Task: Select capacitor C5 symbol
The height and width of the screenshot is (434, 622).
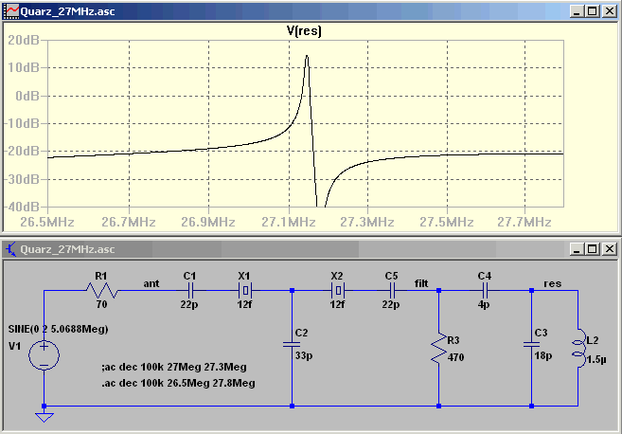Action: coord(391,291)
